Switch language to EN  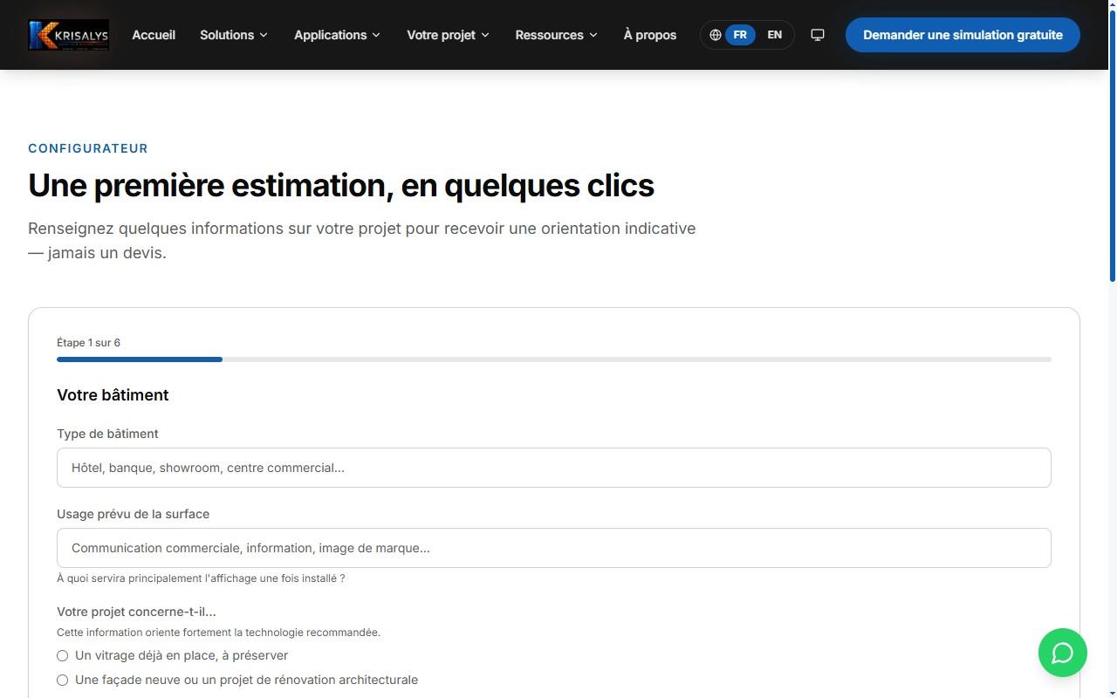click(774, 35)
